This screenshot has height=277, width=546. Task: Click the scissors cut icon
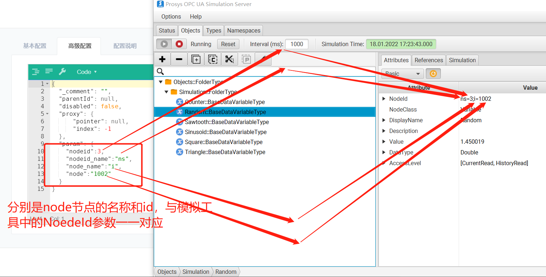click(229, 59)
